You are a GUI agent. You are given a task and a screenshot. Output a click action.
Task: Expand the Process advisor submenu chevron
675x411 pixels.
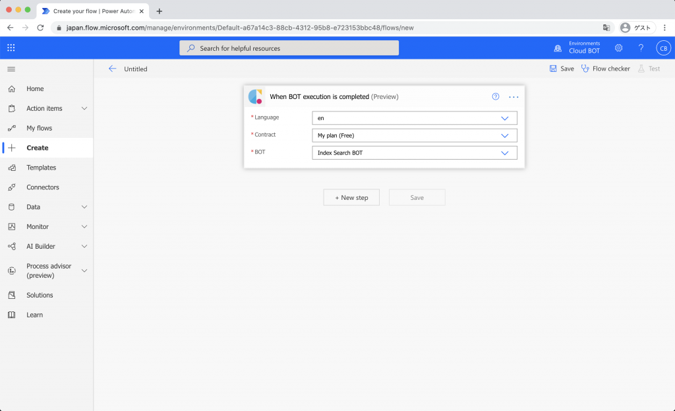(x=84, y=270)
